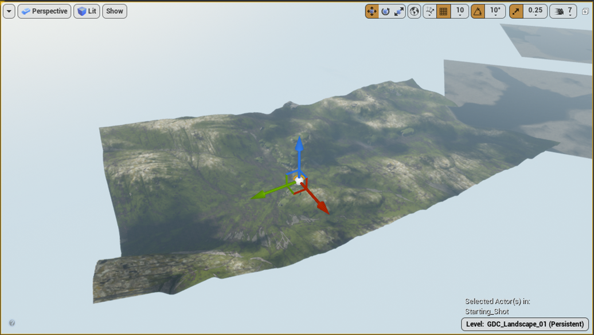Toggle rotation angle snapping
Viewport: 594px width, 335px height.
478,11
